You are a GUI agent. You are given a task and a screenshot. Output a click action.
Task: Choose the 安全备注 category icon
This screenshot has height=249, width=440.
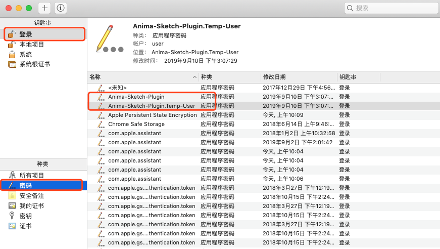12,196
